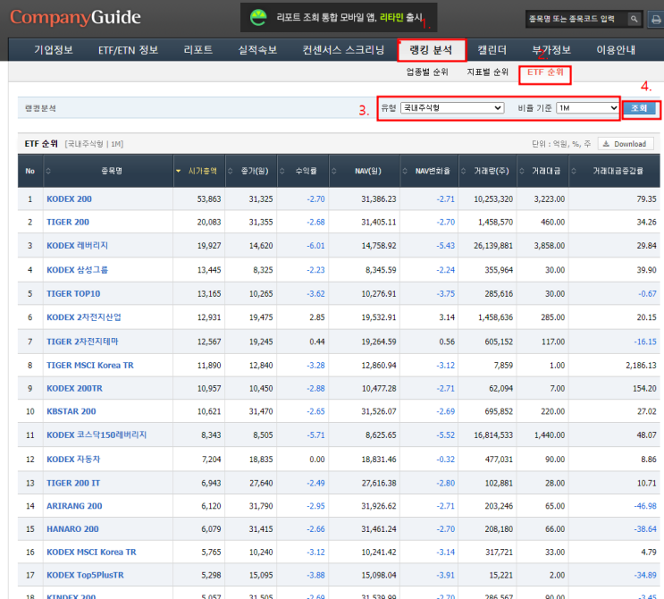Open the CompanyGuide home logo
Screen dimensions: 664x599
[x=75, y=17]
